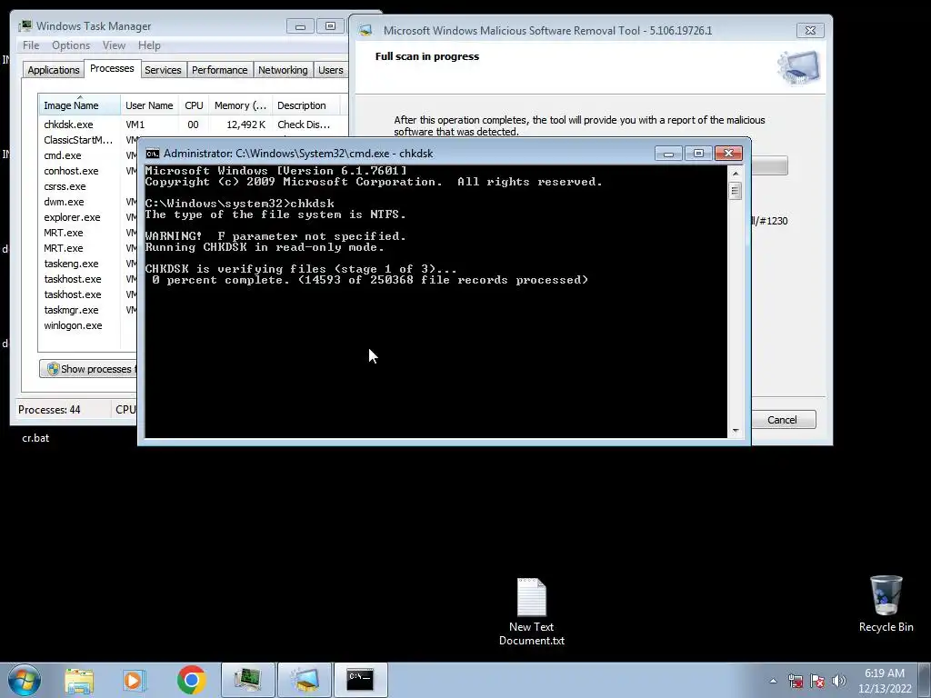Screen dimensions: 931x698
Task: Select New Text Document.txt desktop icon
Action: [x=531, y=612]
